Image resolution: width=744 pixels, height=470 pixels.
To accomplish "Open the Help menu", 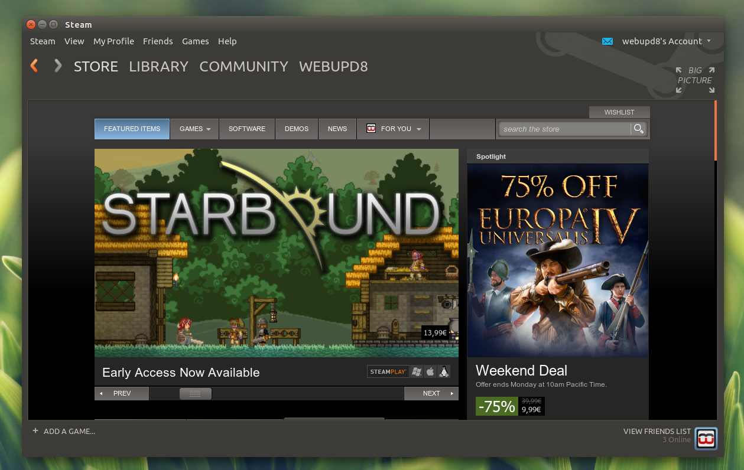I will [x=228, y=41].
